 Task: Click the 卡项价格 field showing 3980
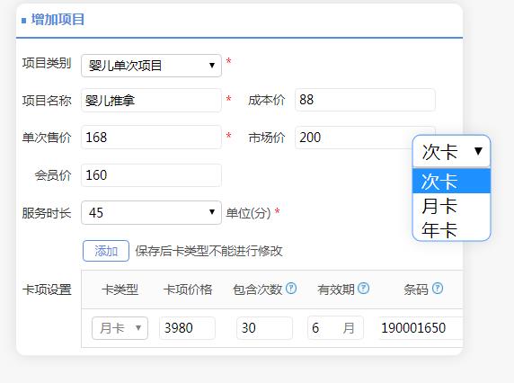tap(187, 328)
